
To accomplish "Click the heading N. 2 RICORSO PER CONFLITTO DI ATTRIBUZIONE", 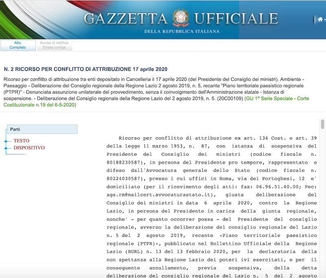I will coord(86,69).
